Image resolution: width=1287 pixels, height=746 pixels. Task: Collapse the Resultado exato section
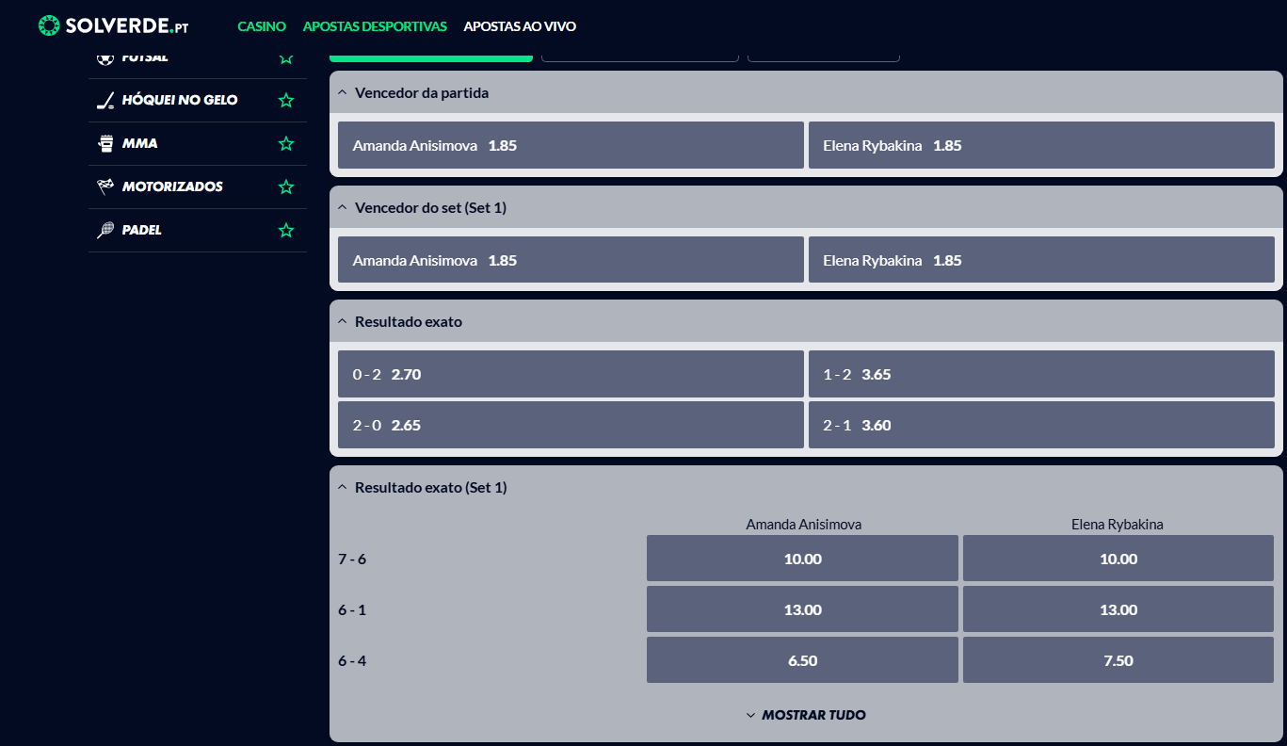(343, 322)
